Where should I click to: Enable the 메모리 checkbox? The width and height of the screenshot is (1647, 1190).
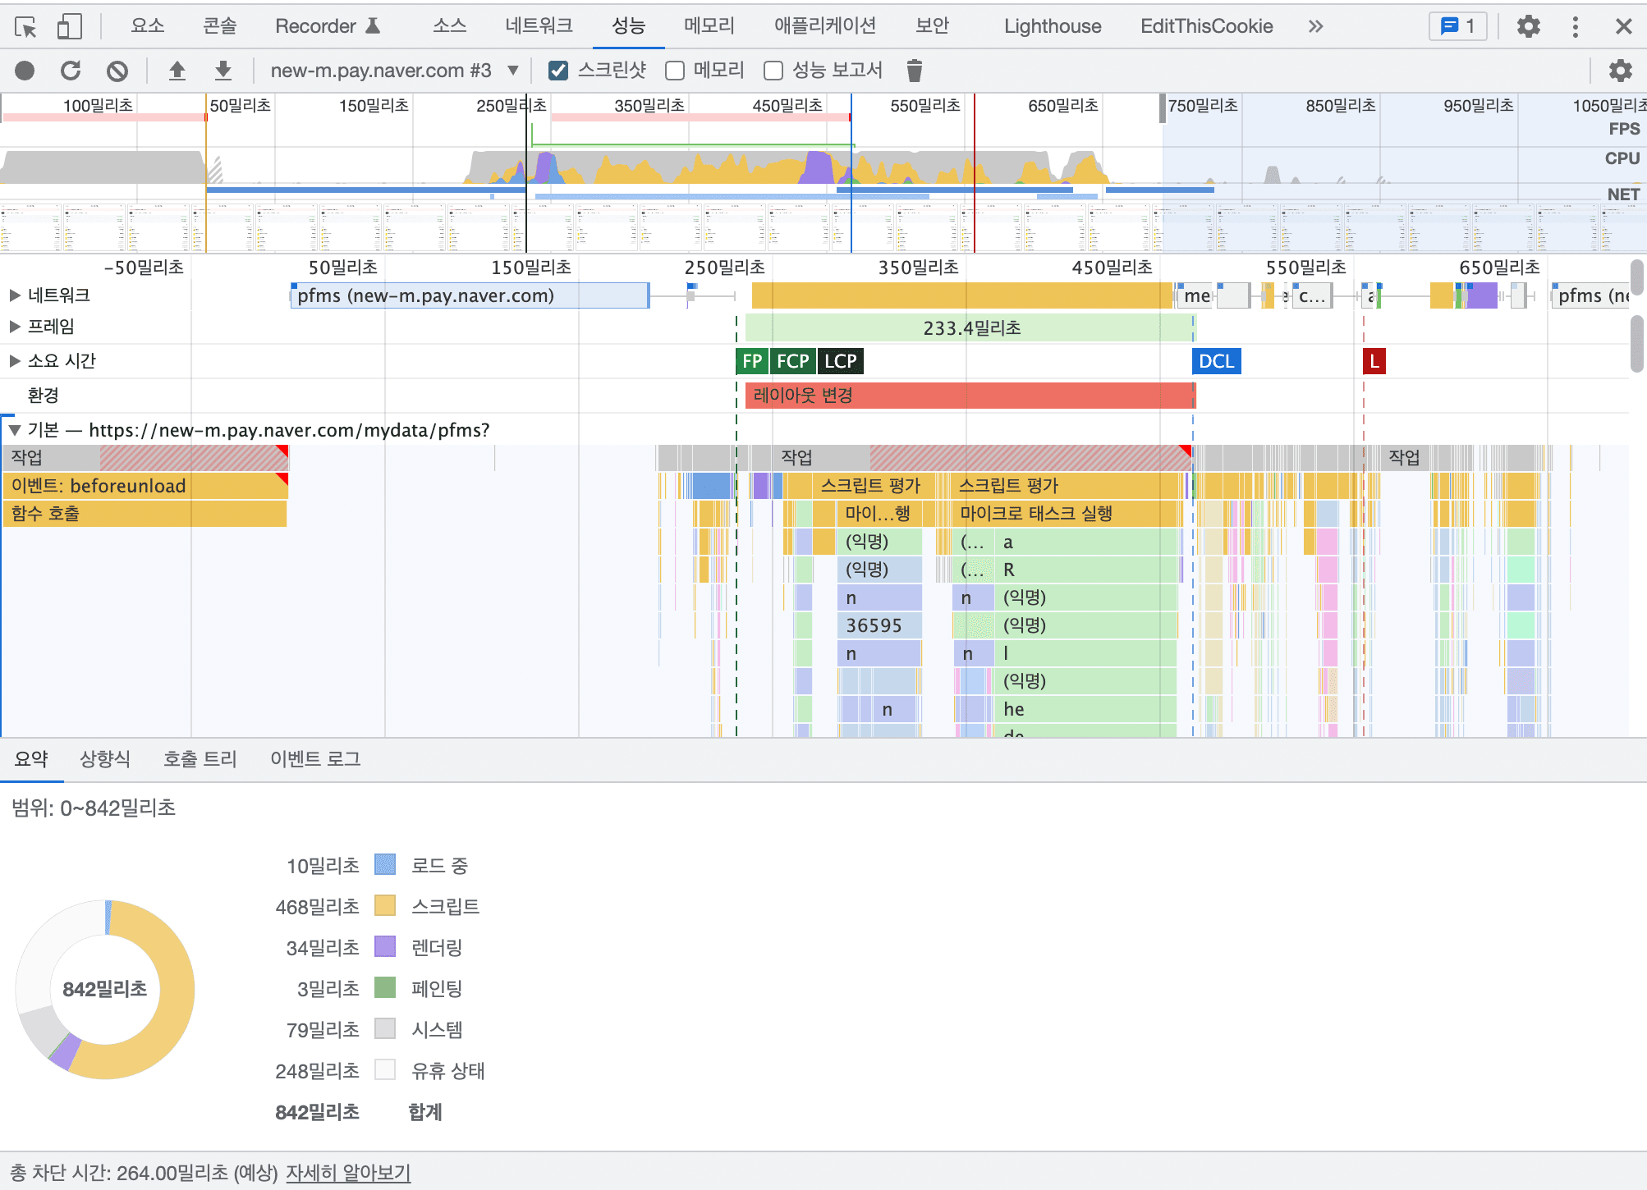(674, 70)
